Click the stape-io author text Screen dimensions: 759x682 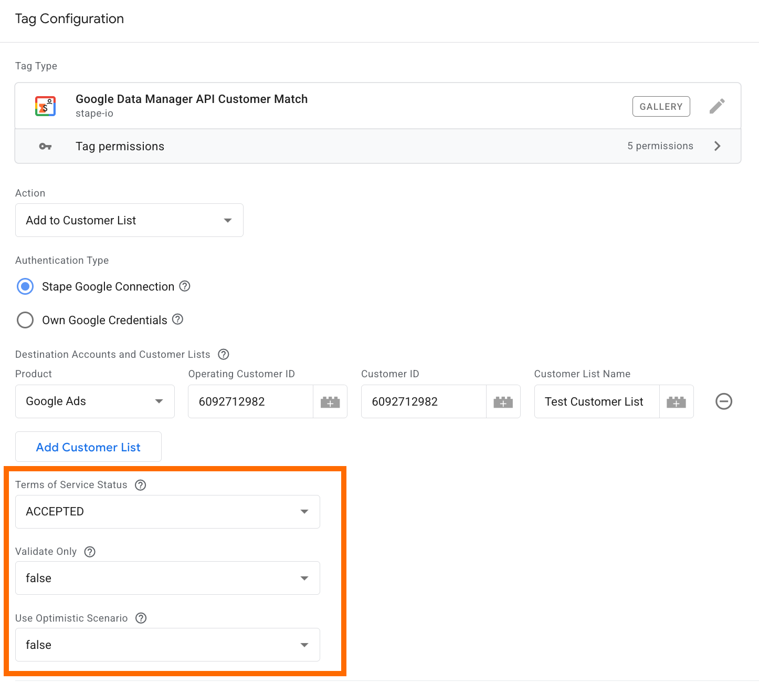click(94, 113)
